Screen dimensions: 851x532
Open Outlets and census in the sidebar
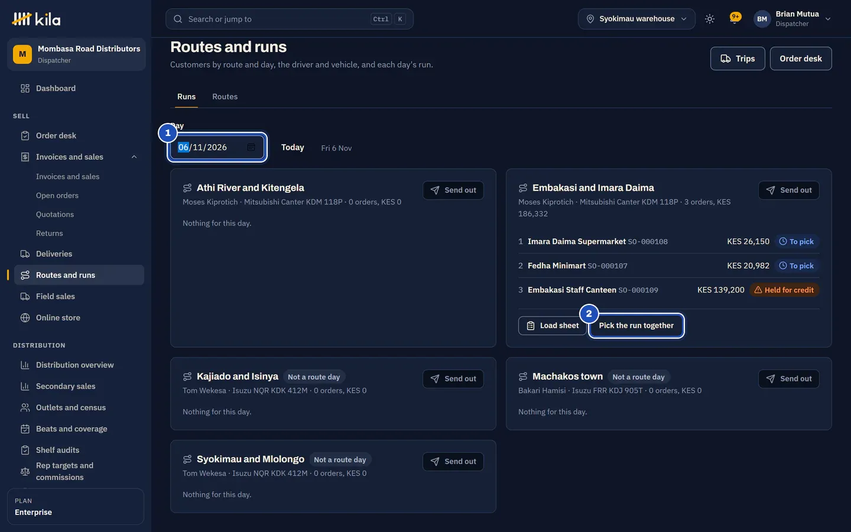pyautogui.click(x=79, y=407)
